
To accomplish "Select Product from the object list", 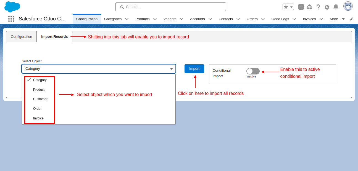I will point(39,89).
